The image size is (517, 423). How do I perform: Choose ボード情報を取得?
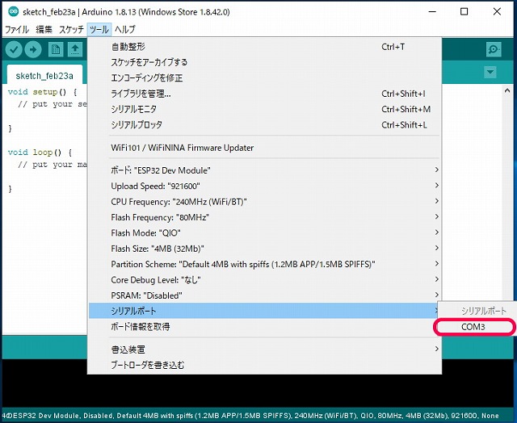click(264, 326)
